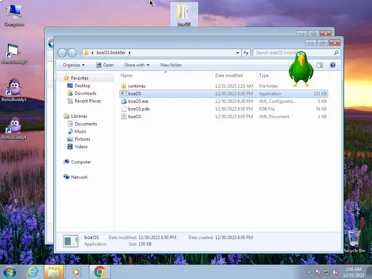Select Favorites in the navigation pane
Viewport: 372px width, 279px height.
pyautogui.click(x=80, y=78)
